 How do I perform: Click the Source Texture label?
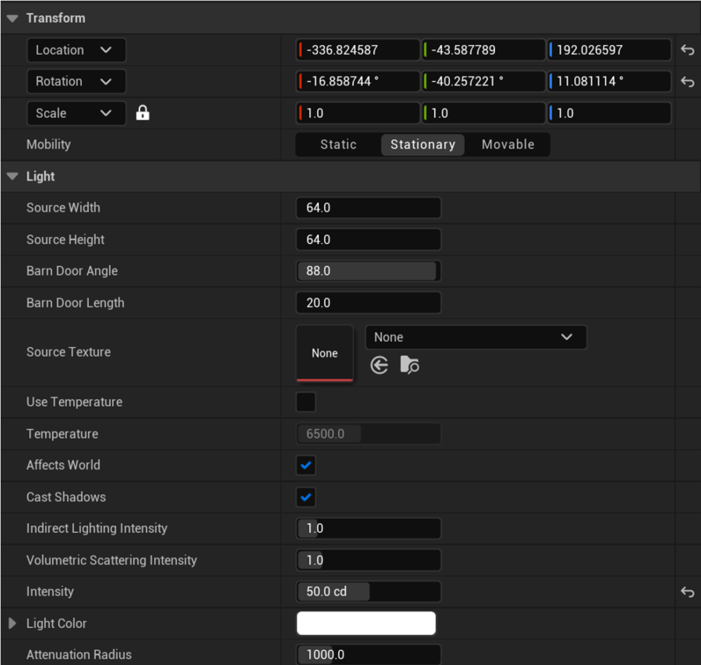tap(68, 352)
